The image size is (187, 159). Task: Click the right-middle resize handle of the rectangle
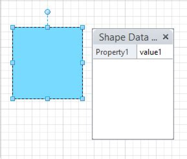coord(83,63)
